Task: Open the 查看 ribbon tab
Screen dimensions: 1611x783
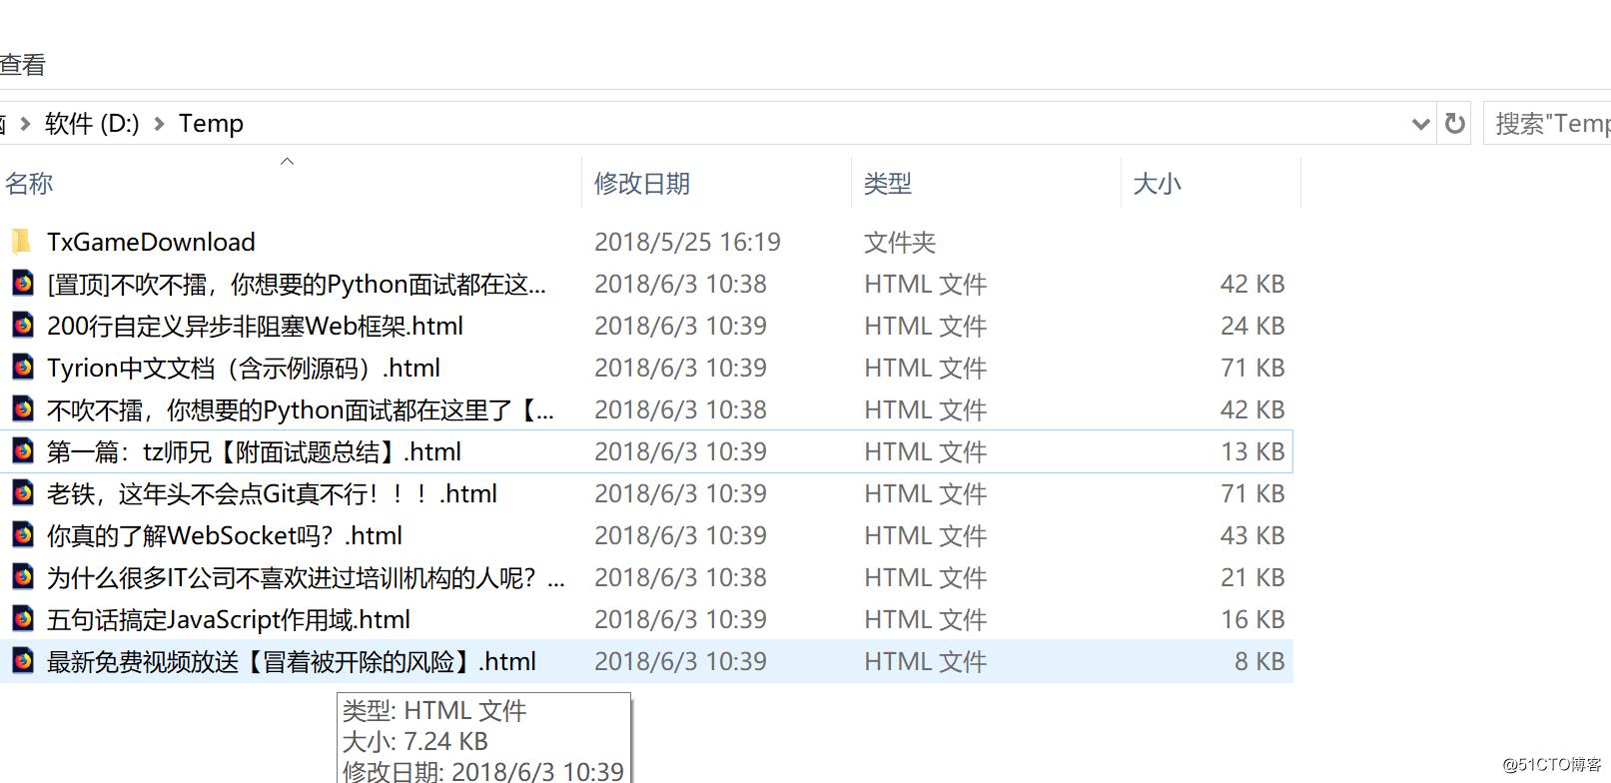Action: coord(23,66)
